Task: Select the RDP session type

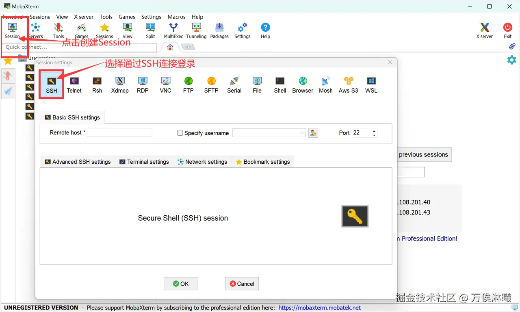Action: [143, 84]
